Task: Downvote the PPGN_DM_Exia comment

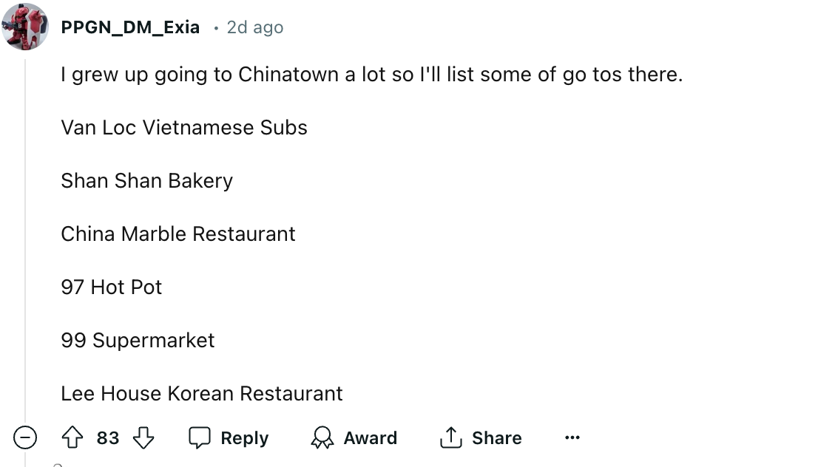Action: point(143,438)
